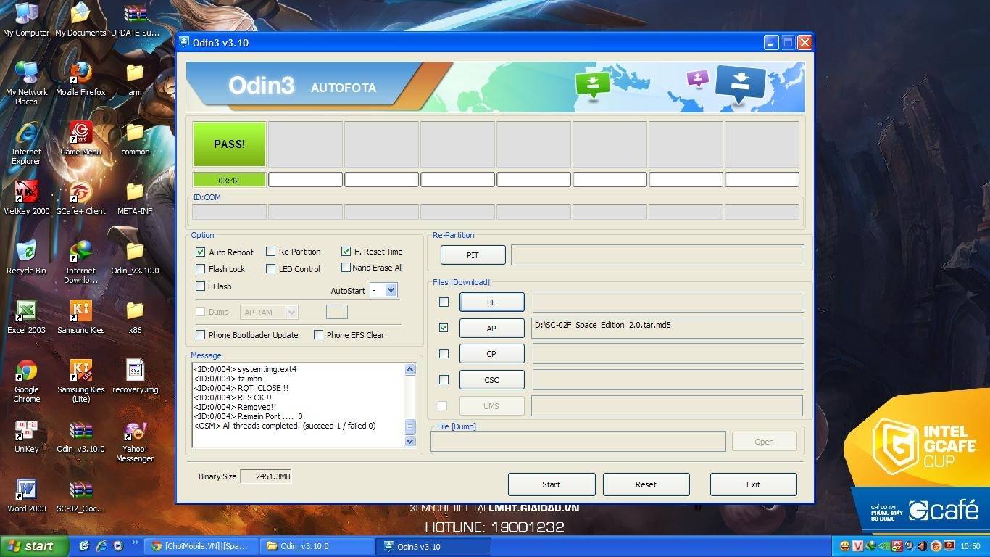Click the CP file button
The width and height of the screenshot is (990, 557).
tap(491, 354)
